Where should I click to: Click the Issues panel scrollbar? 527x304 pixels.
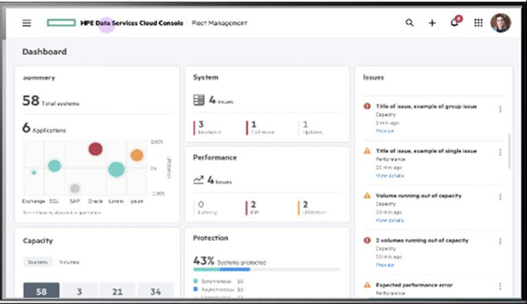point(509,151)
